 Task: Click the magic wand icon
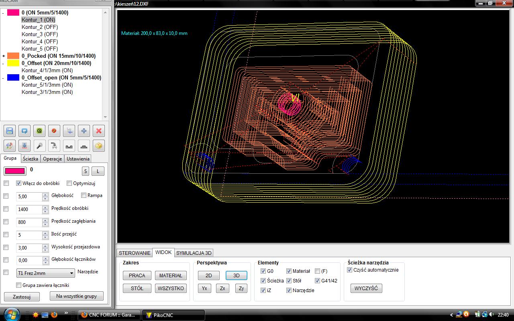pyautogui.click(x=39, y=146)
